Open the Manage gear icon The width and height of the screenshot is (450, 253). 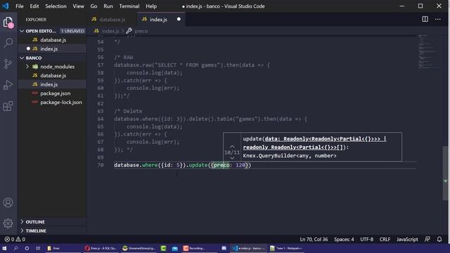pyautogui.click(x=8, y=223)
